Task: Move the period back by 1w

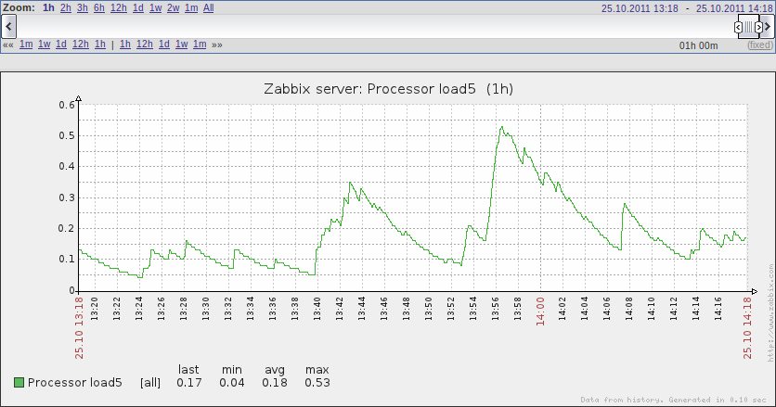Action: 44,44
